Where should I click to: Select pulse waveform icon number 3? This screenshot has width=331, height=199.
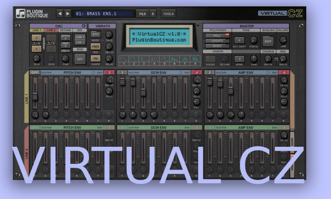(x=144, y=60)
